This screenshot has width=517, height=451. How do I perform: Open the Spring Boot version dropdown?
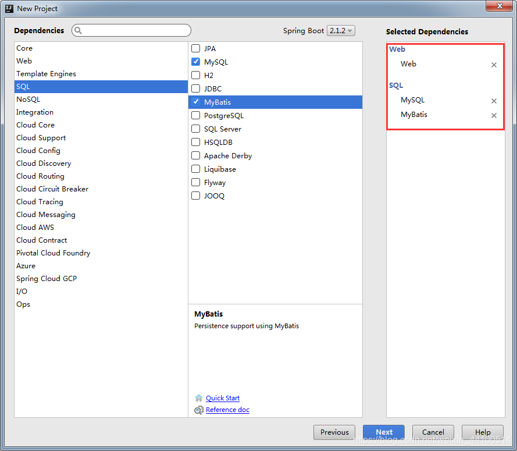point(341,30)
